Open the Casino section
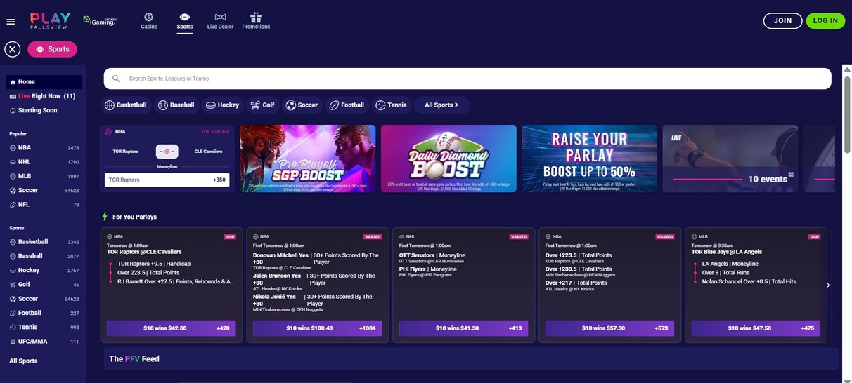852x383 pixels. (x=149, y=21)
